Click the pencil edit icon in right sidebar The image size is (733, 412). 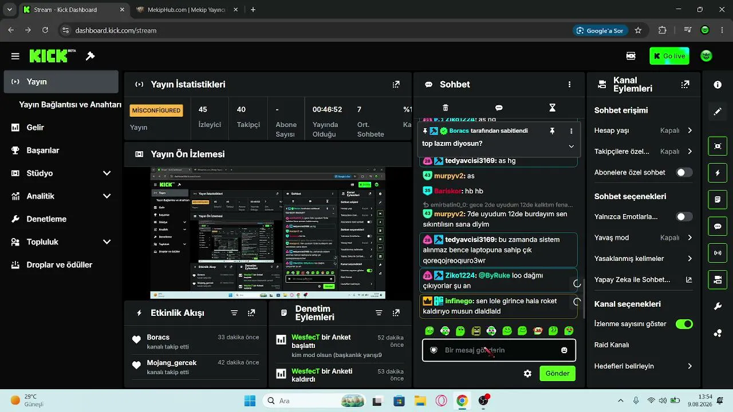[718, 112]
